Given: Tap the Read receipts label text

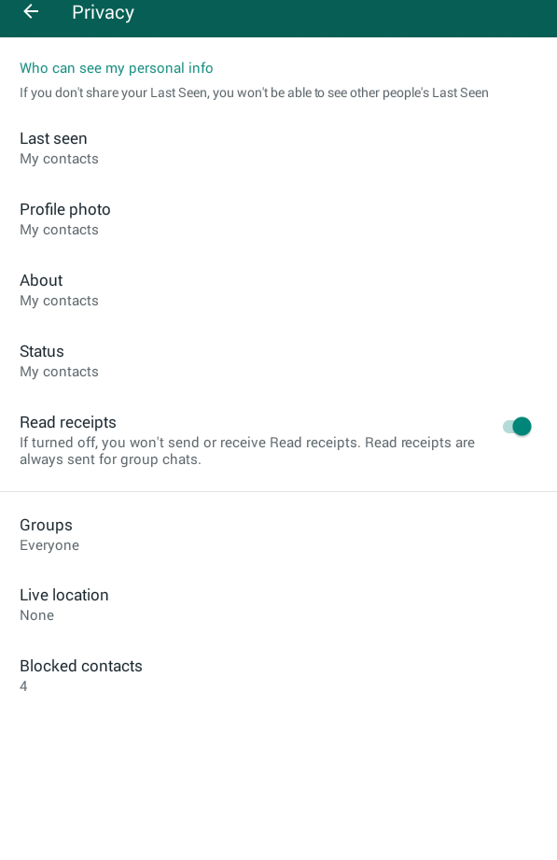Looking at the screenshot, I should point(68,422).
